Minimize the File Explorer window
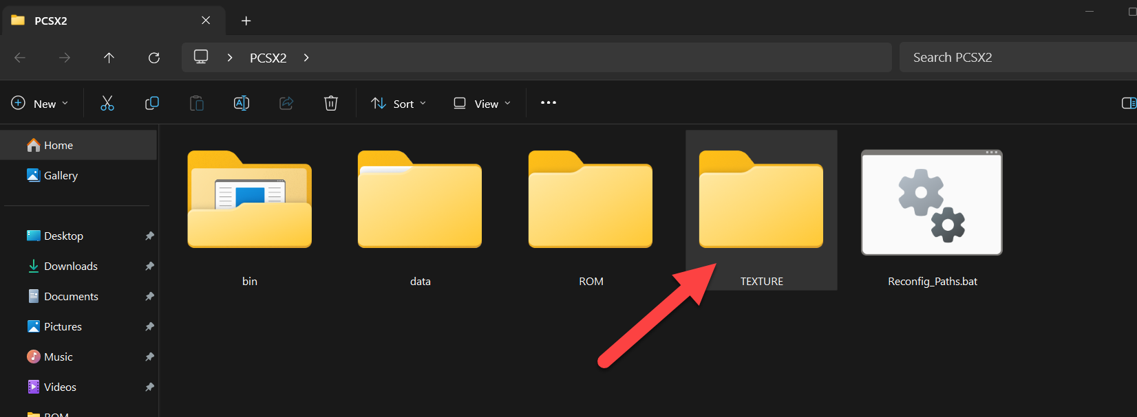Image resolution: width=1137 pixels, height=417 pixels. pyautogui.click(x=1090, y=12)
